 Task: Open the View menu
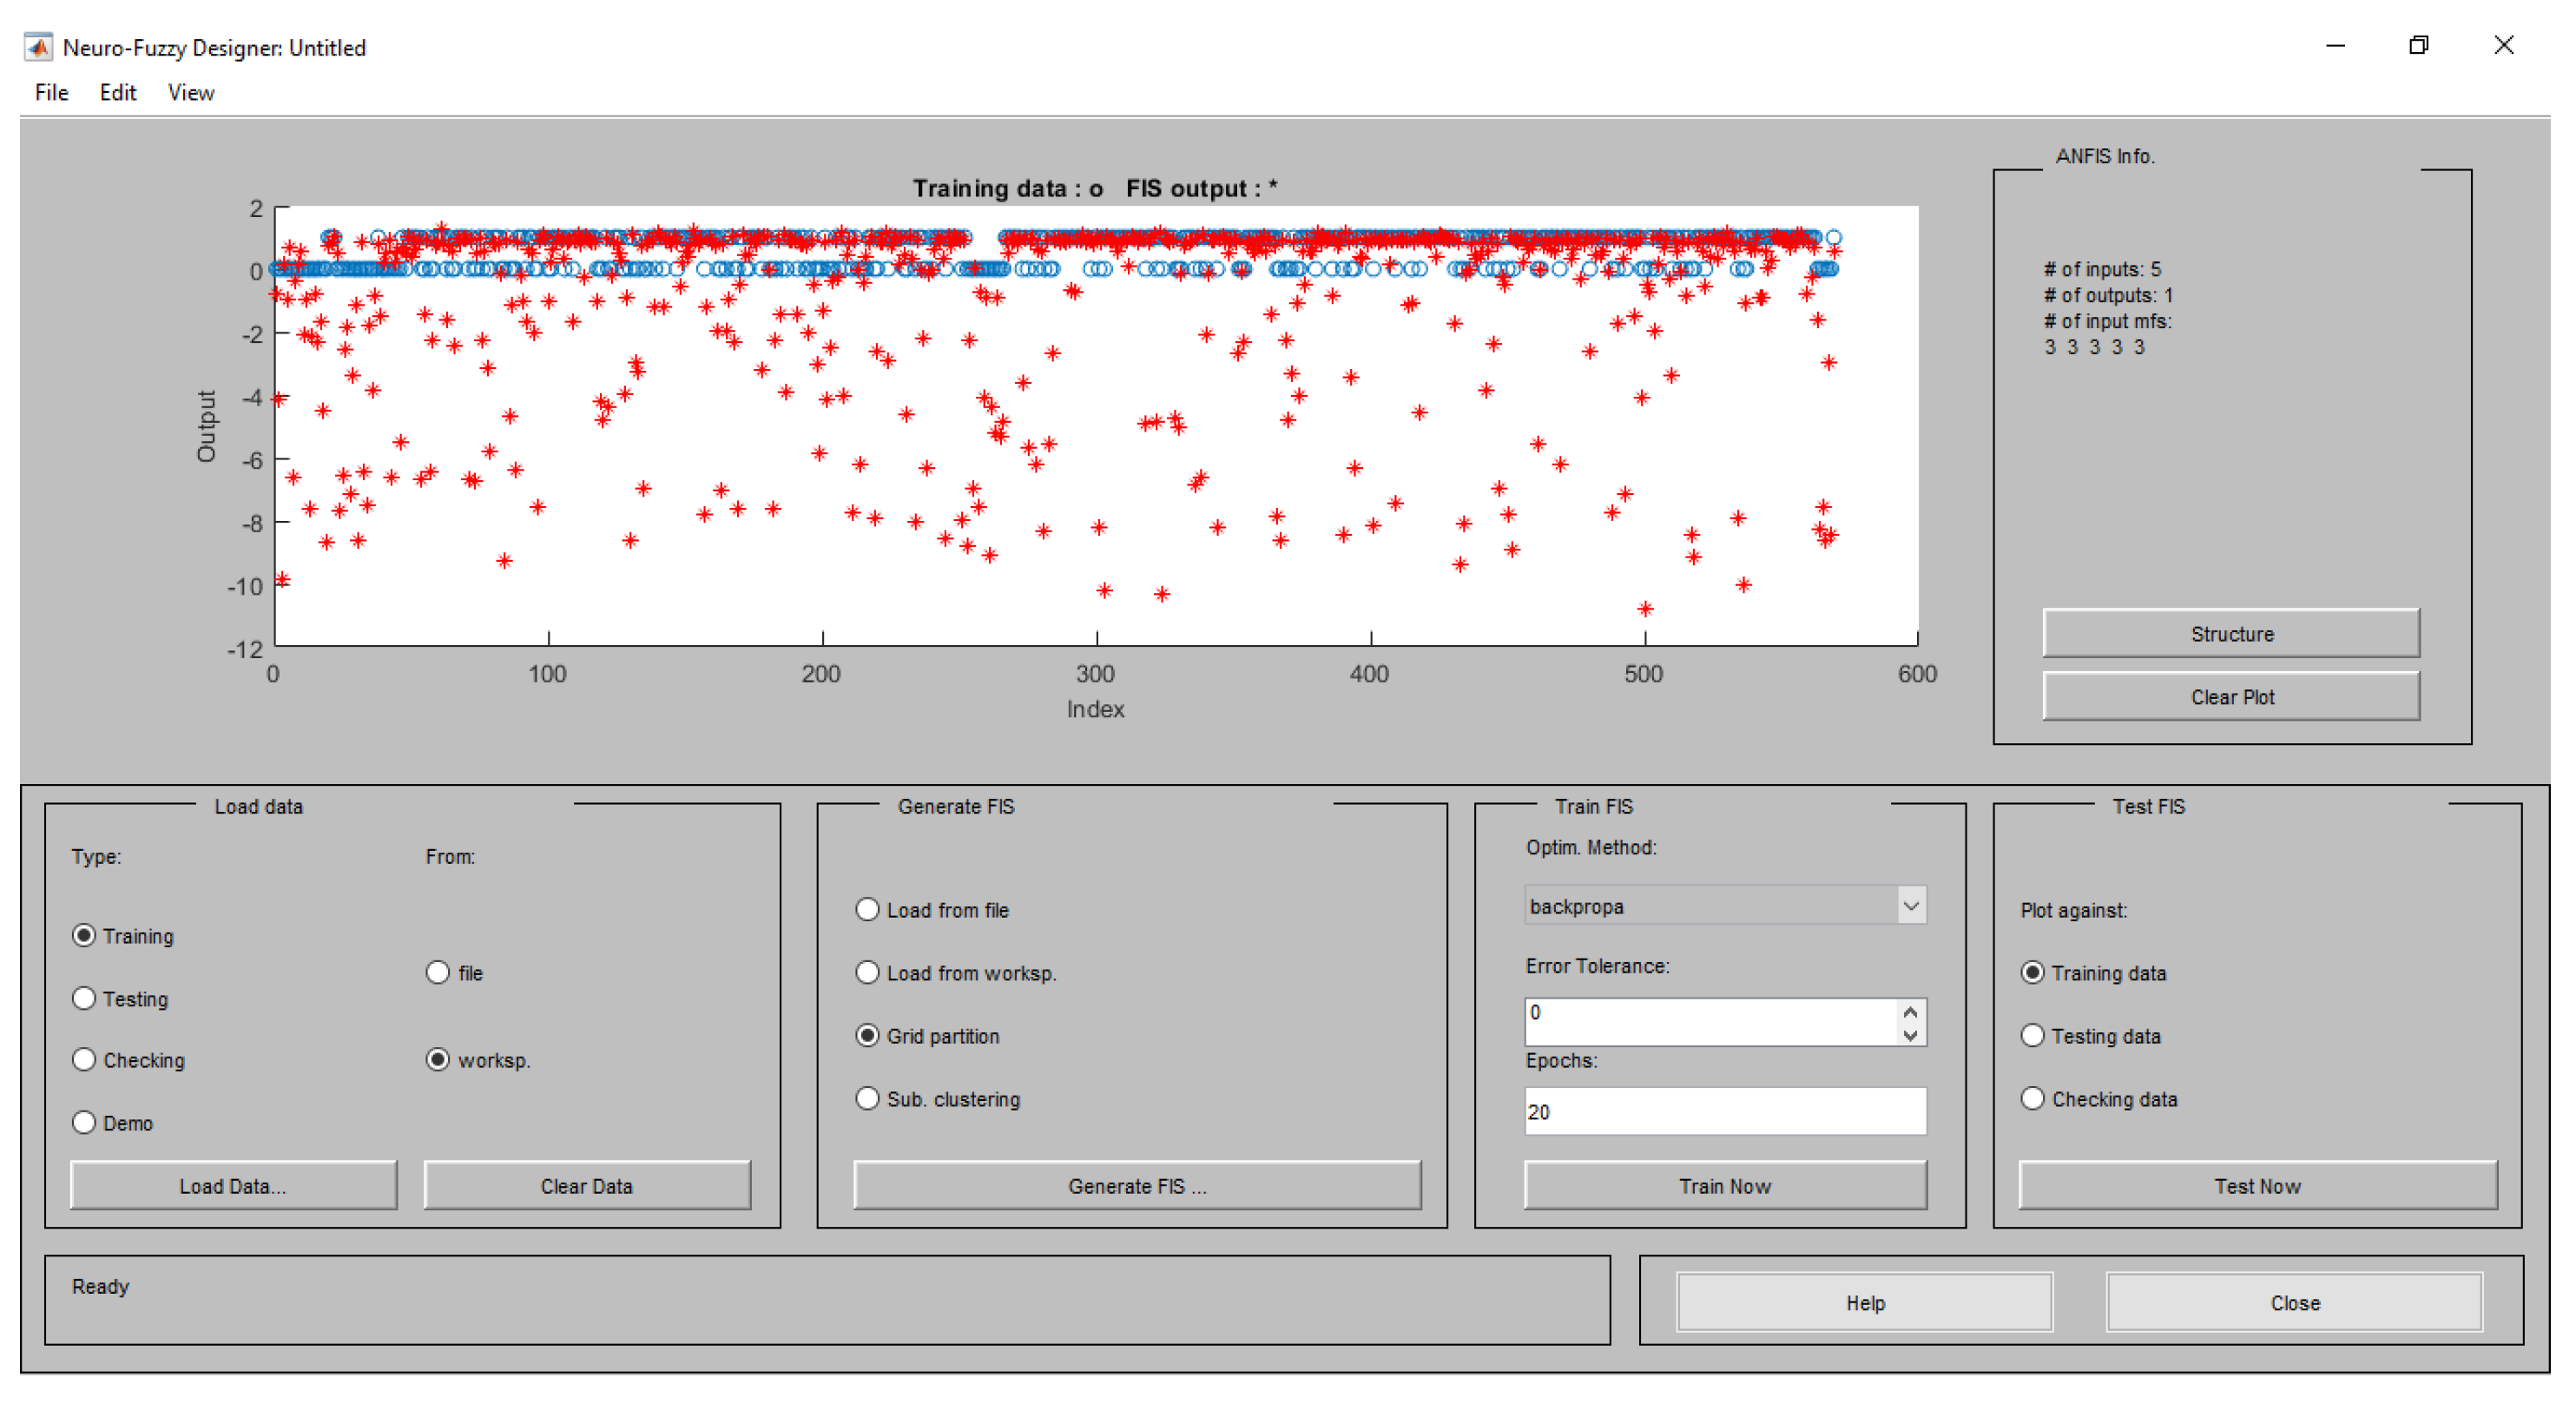(190, 93)
